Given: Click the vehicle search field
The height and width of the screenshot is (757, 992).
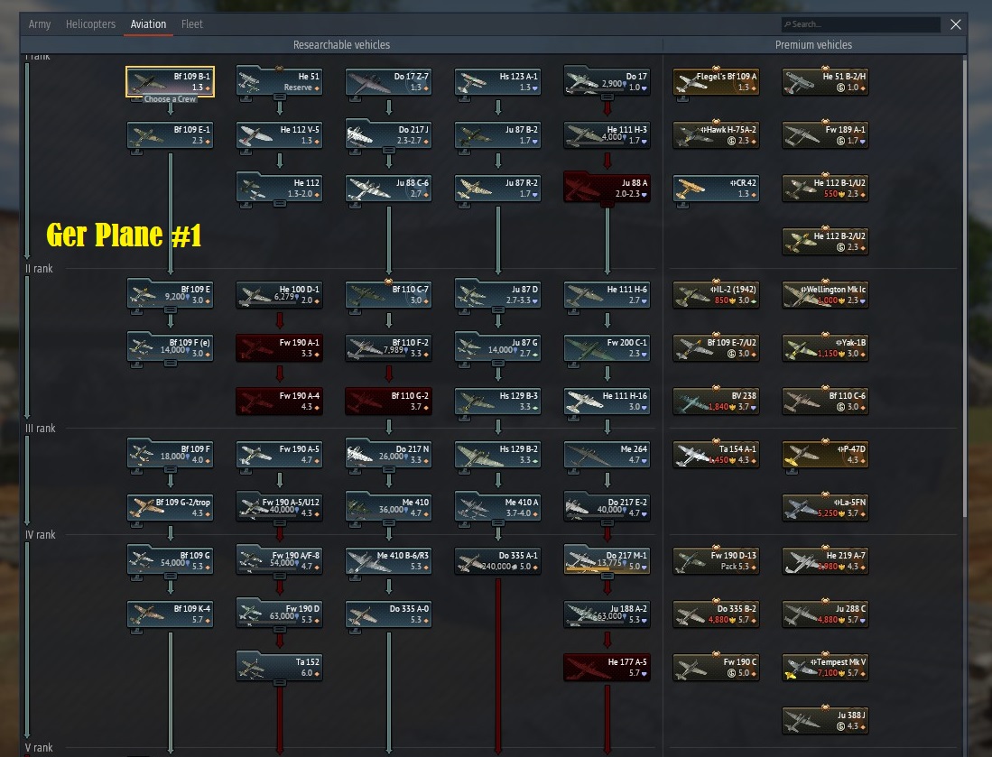Looking at the screenshot, I should click(858, 23).
